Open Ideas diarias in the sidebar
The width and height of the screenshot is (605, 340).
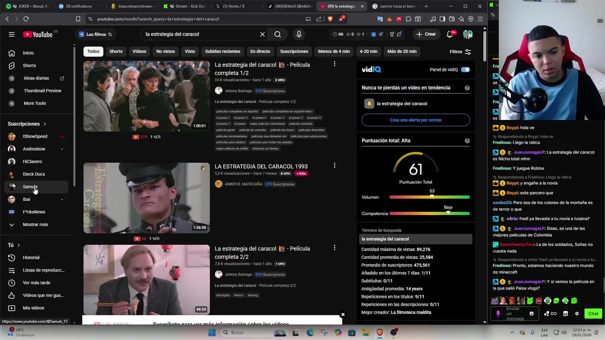[x=37, y=78]
